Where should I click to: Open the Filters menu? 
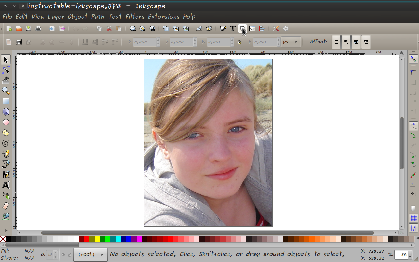point(135,17)
